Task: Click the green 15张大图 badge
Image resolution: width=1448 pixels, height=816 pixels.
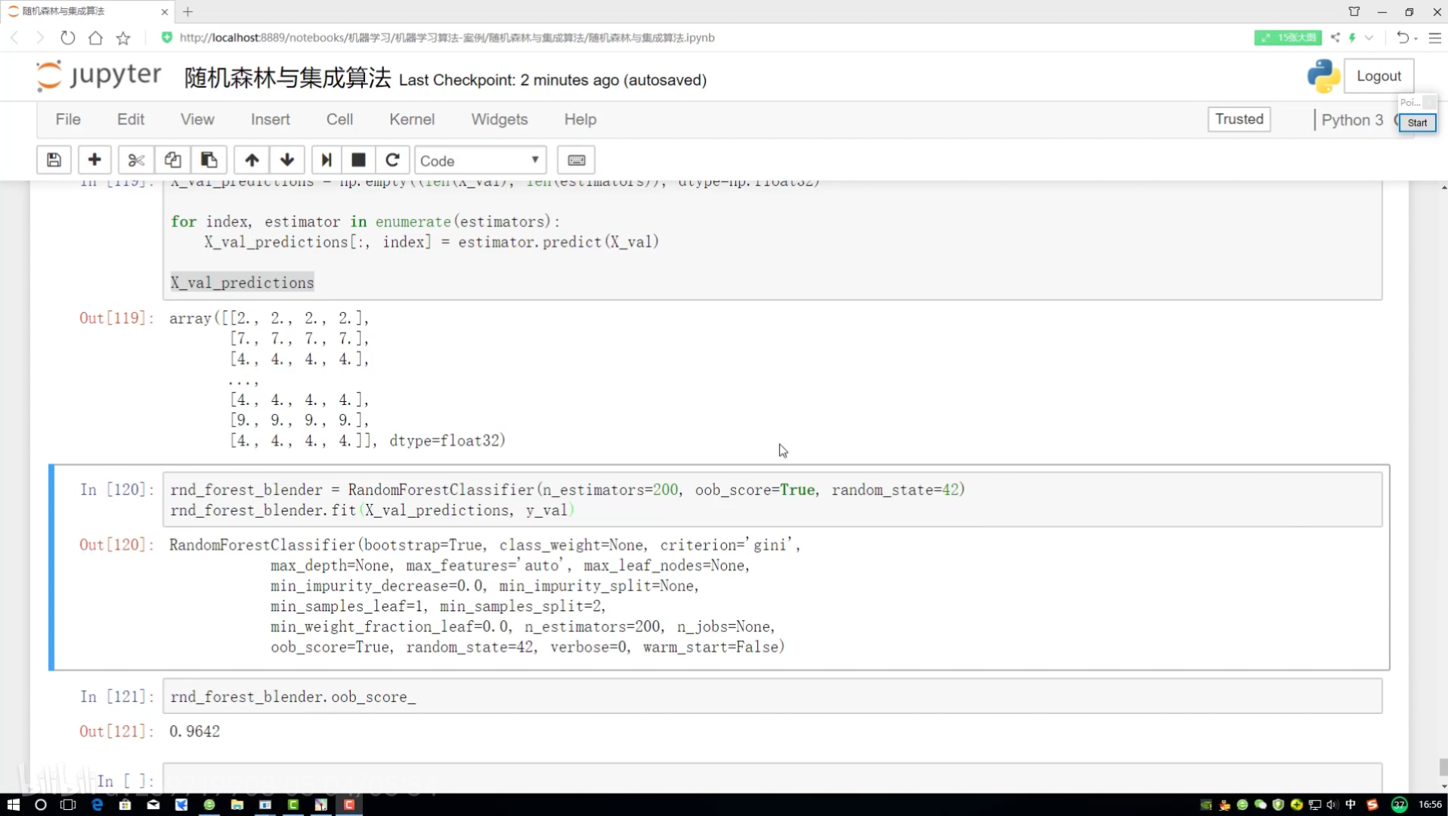Action: pyautogui.click(x=1288, y=37)
